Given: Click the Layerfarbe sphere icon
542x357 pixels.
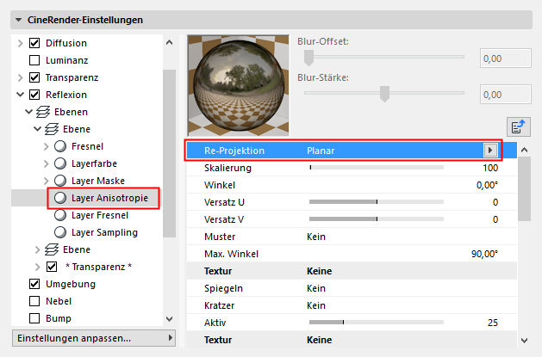Looking at the screenshot, I should tap(60, 163).
